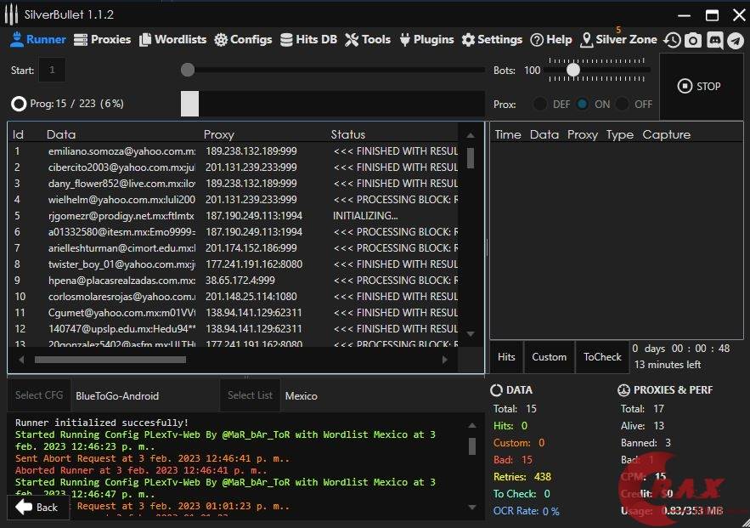Image resolution: width=750 pixels, height=528 pixels.
Task: Open the Configs tab
Action: pyautogui.click(x=243, y=39)
